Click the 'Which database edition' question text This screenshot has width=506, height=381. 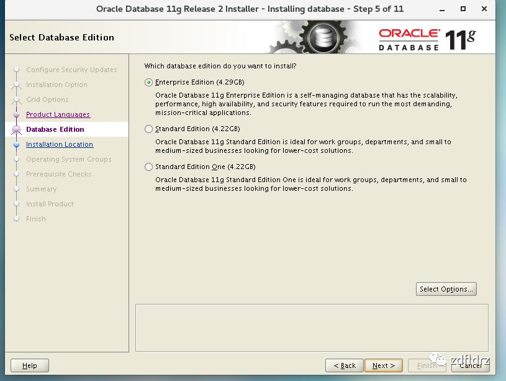220,66
